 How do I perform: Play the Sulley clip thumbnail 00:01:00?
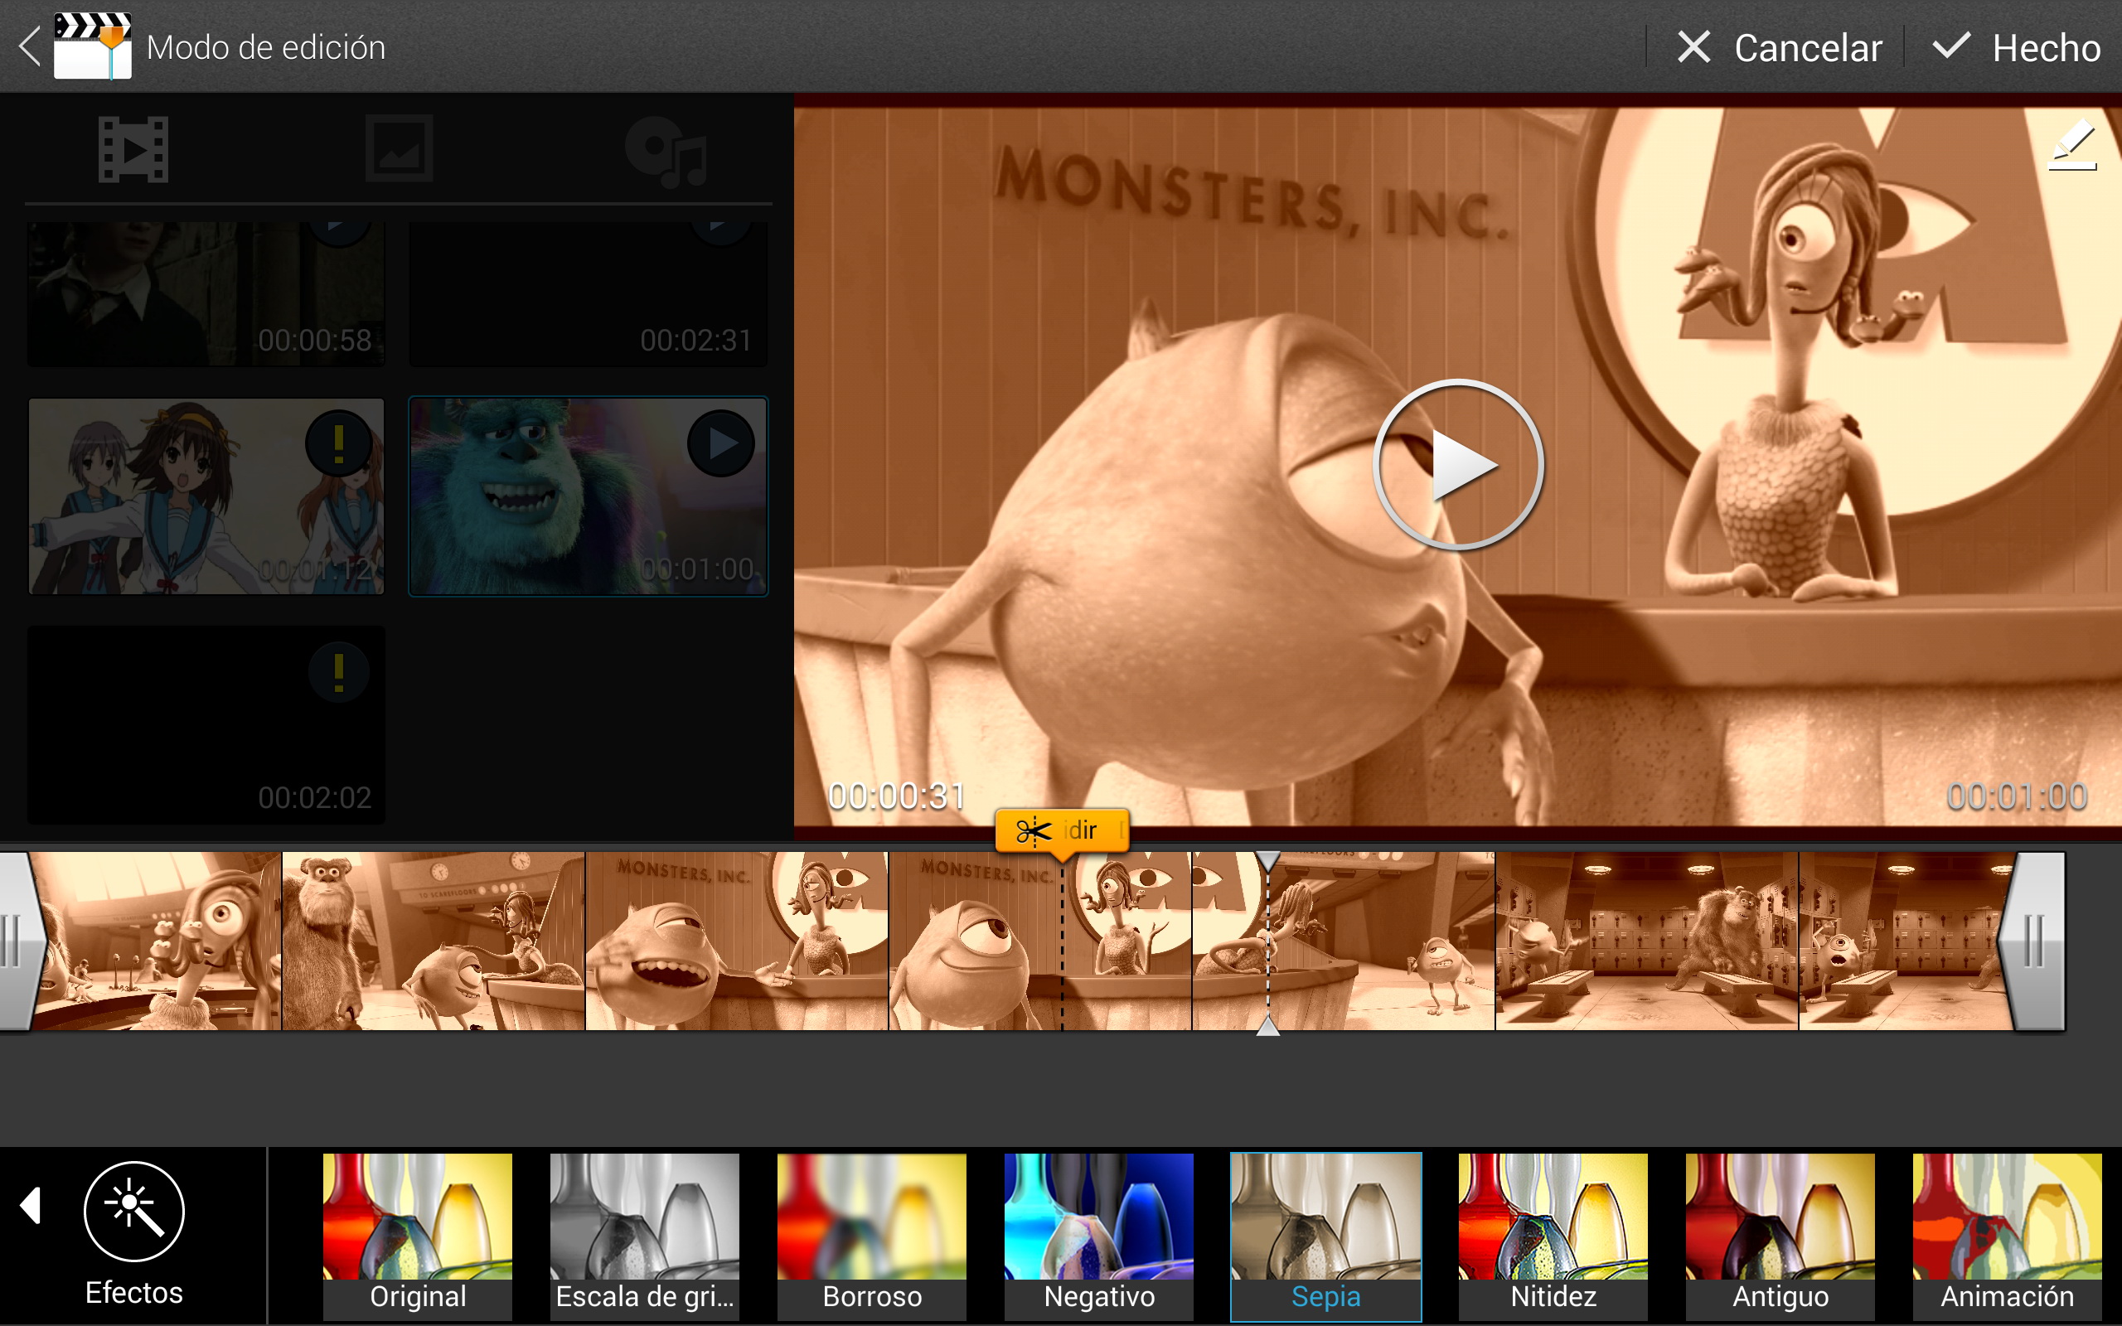click(721, 443)
